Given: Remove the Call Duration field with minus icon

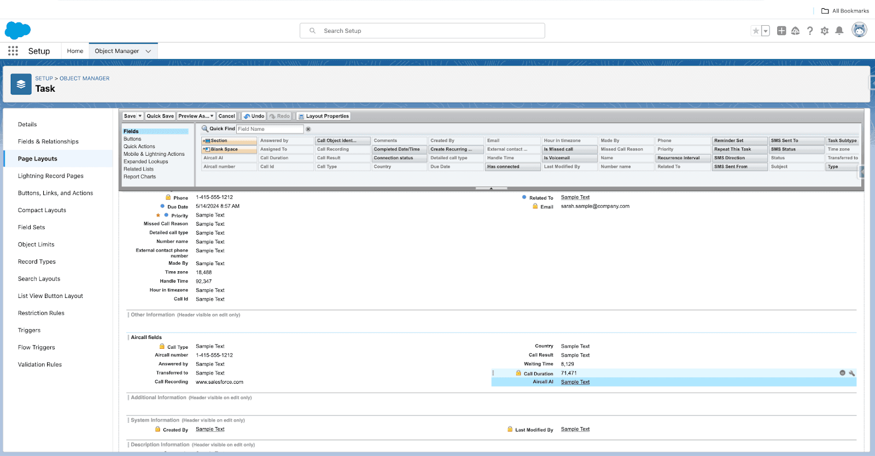Looking at the screenshot, I should [842, 373].
